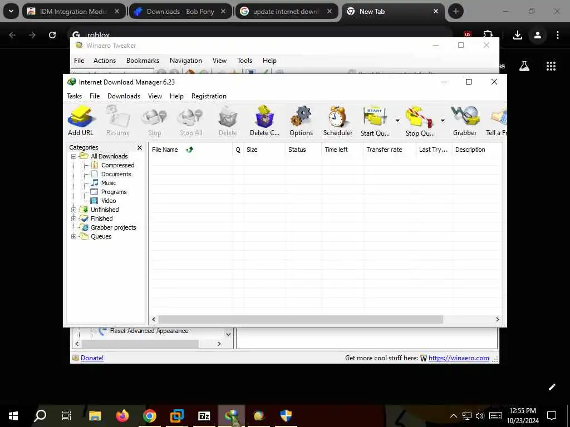Select the Documents category

[116, 174]
